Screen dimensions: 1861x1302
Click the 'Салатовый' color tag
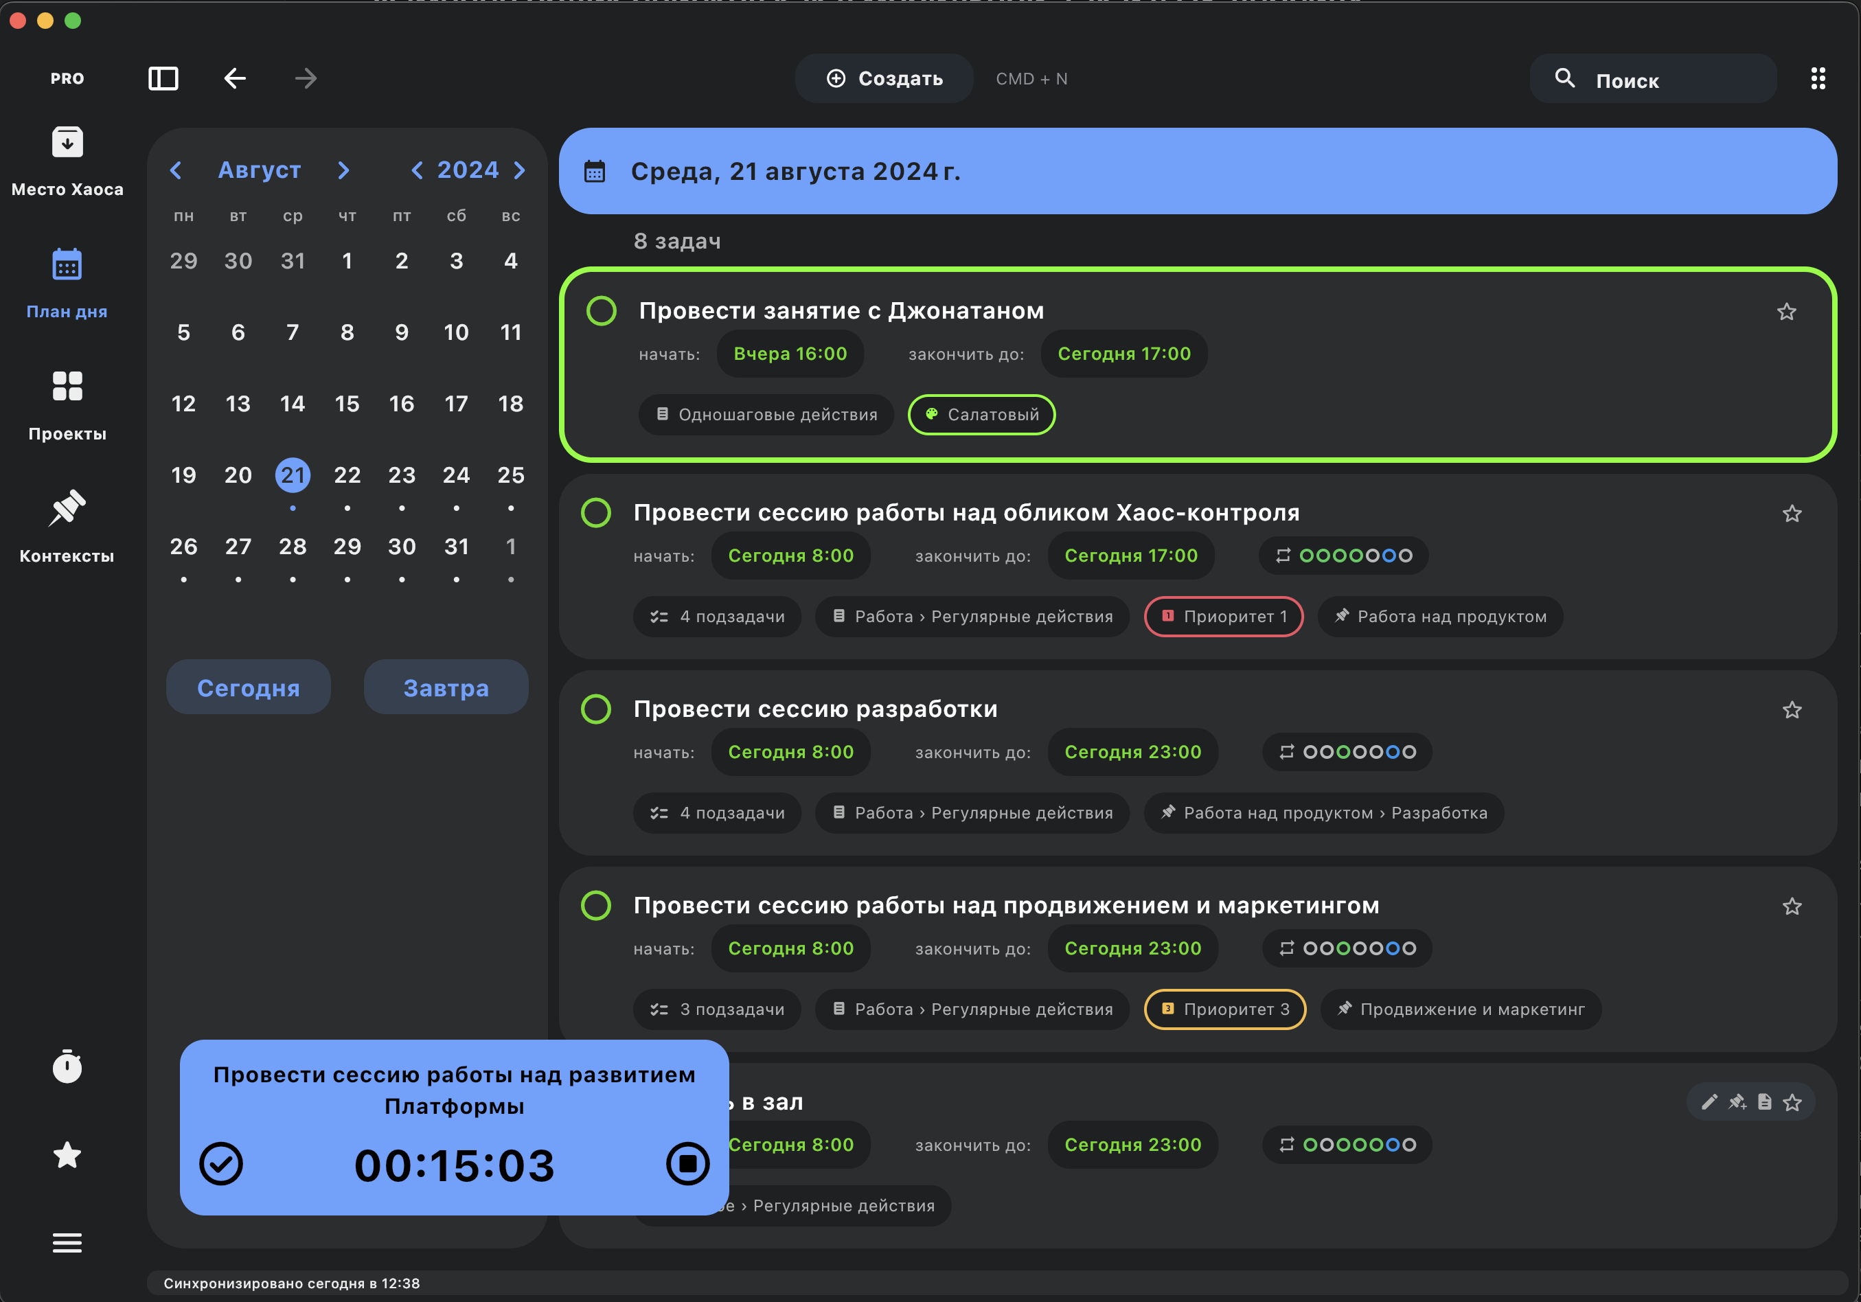pyautogui.click(x=981, y=415)
